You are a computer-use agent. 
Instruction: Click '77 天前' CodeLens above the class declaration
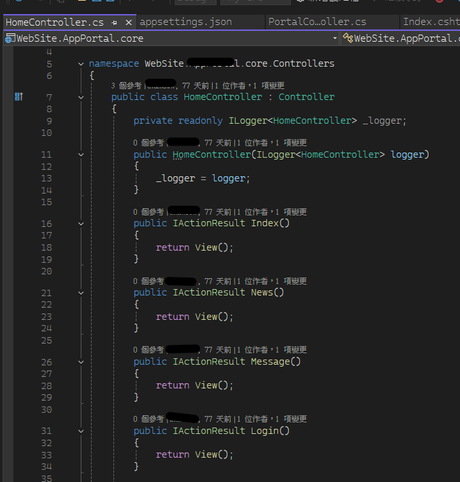[x=195, y=85]
